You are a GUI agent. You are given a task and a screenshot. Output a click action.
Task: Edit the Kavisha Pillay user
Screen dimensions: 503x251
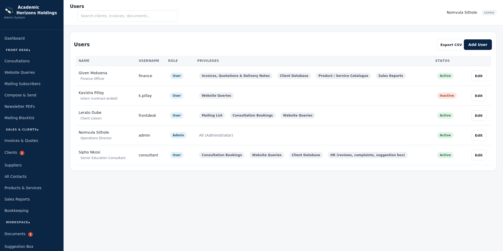pos(479,96)
